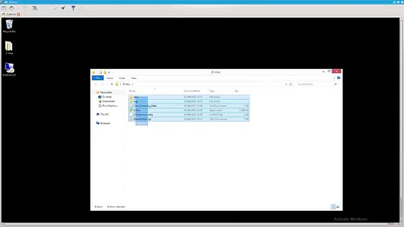Select the second folder row in list

189,102
